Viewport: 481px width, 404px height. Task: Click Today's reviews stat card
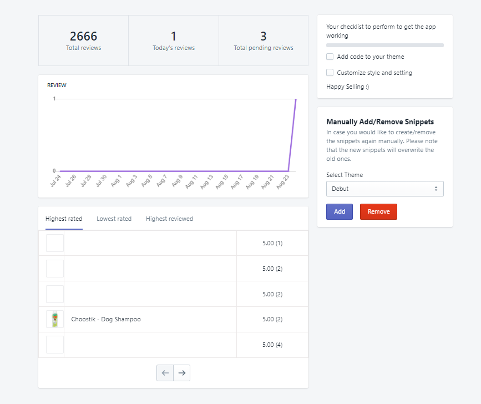[x=174, y=41]
